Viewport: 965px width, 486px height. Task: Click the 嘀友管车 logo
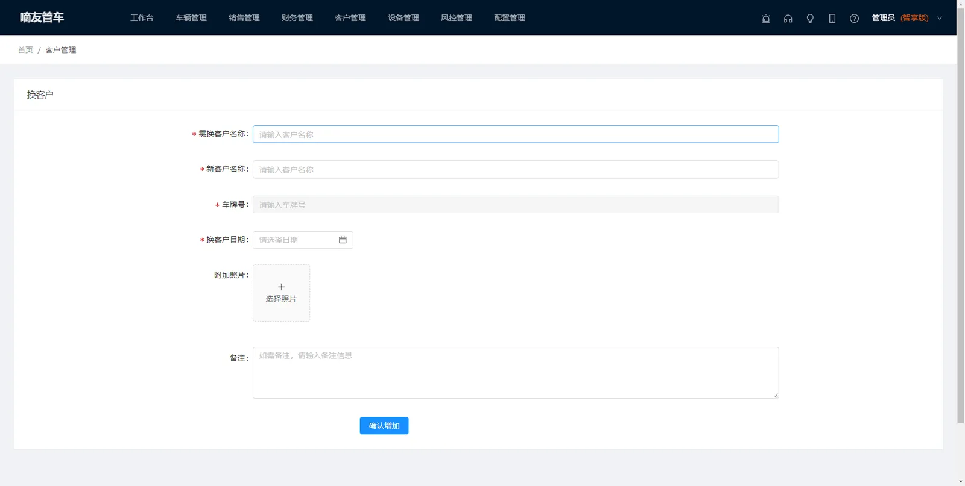[42, 17]
